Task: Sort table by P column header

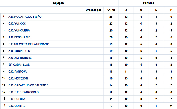Action: point(171,10)
